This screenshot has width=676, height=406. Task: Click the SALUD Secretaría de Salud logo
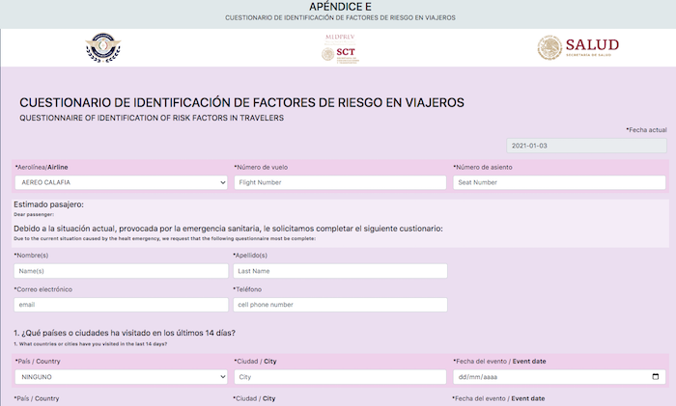coord(577,48)
